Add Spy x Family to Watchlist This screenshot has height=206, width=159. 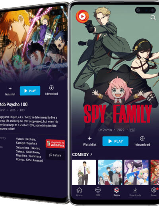point(89,141)
